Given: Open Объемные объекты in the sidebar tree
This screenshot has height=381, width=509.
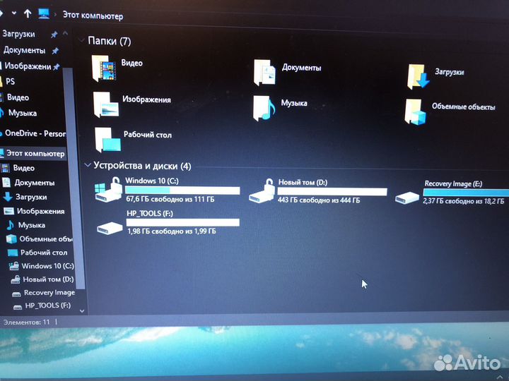Looking at the screenshot, I should click(45, 238).
